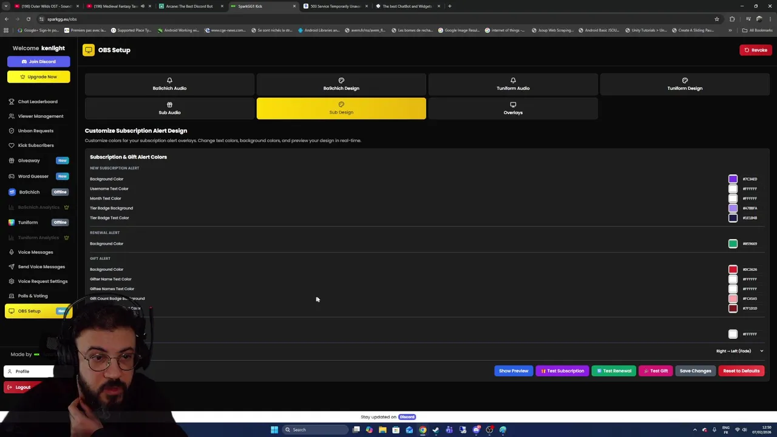777x437 pixels.
Task: Open New Subscription Background Color swatch
Action: tap(733, 179)
